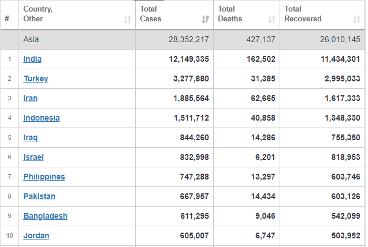Viewport: 368px width, 247px height.
Task: Select Philippines deaths value 13,297
Action: click(263, 177)
